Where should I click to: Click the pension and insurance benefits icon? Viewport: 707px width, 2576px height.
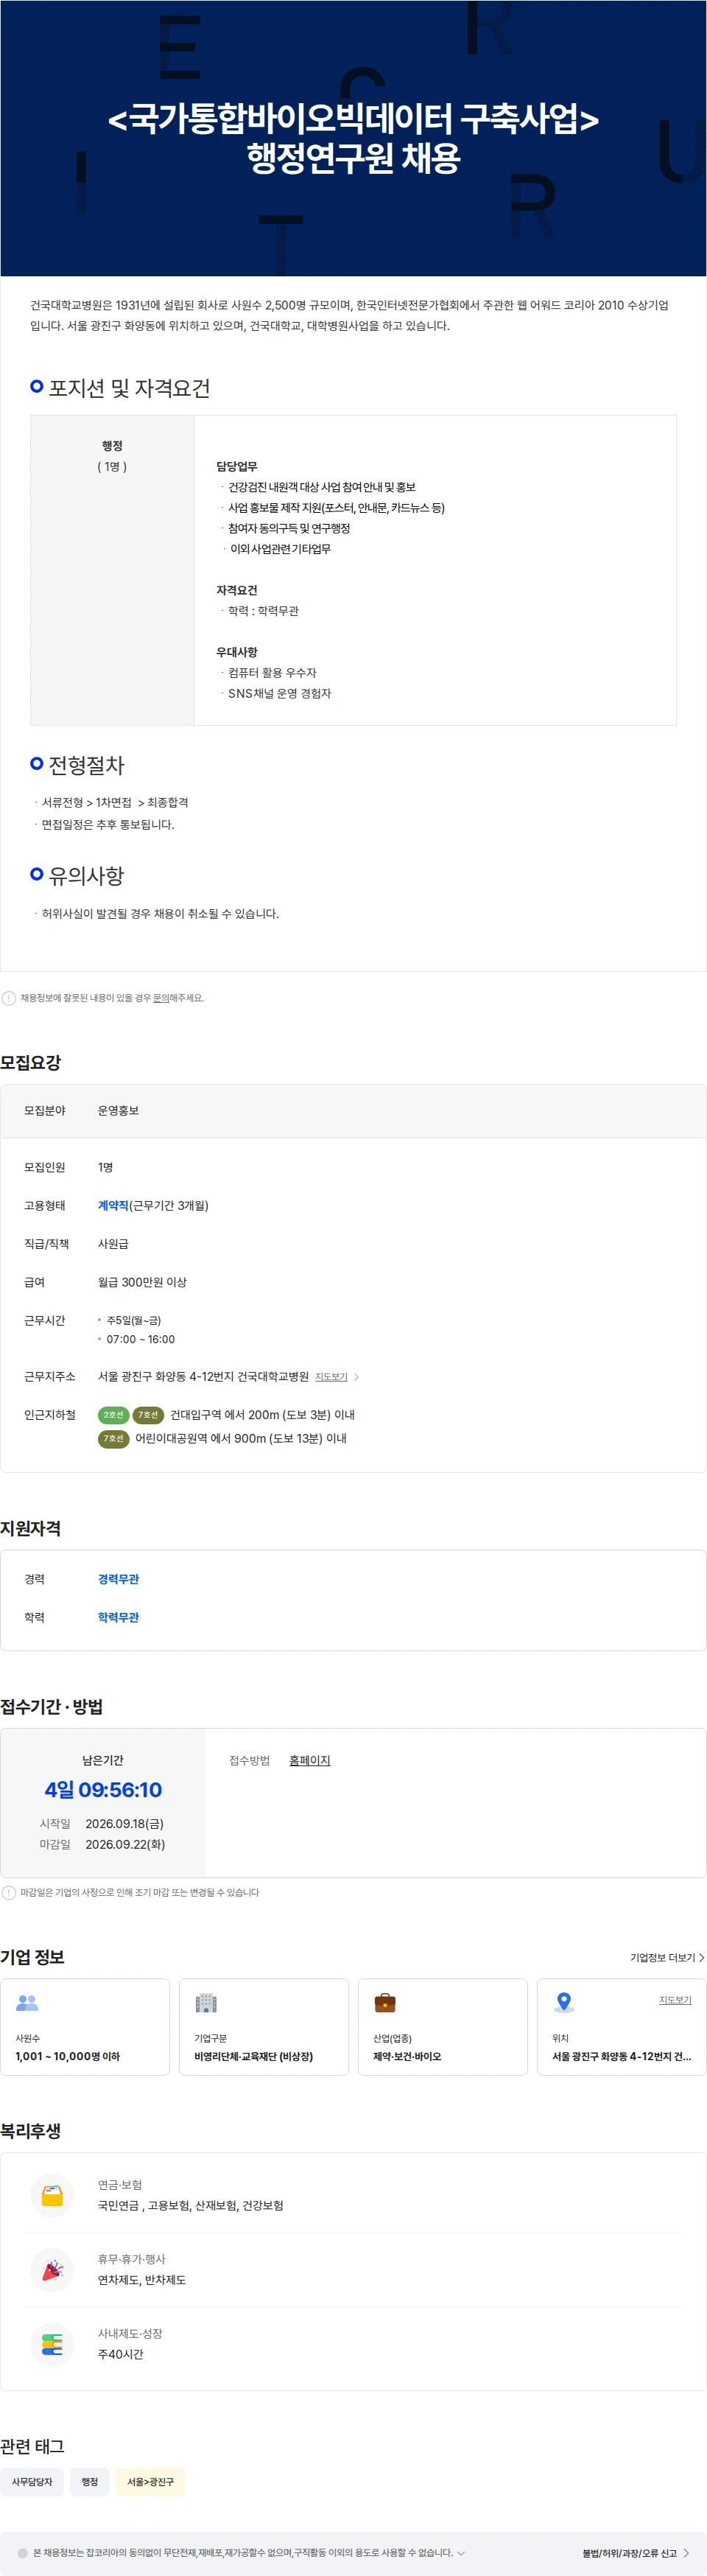point(52,2195)
